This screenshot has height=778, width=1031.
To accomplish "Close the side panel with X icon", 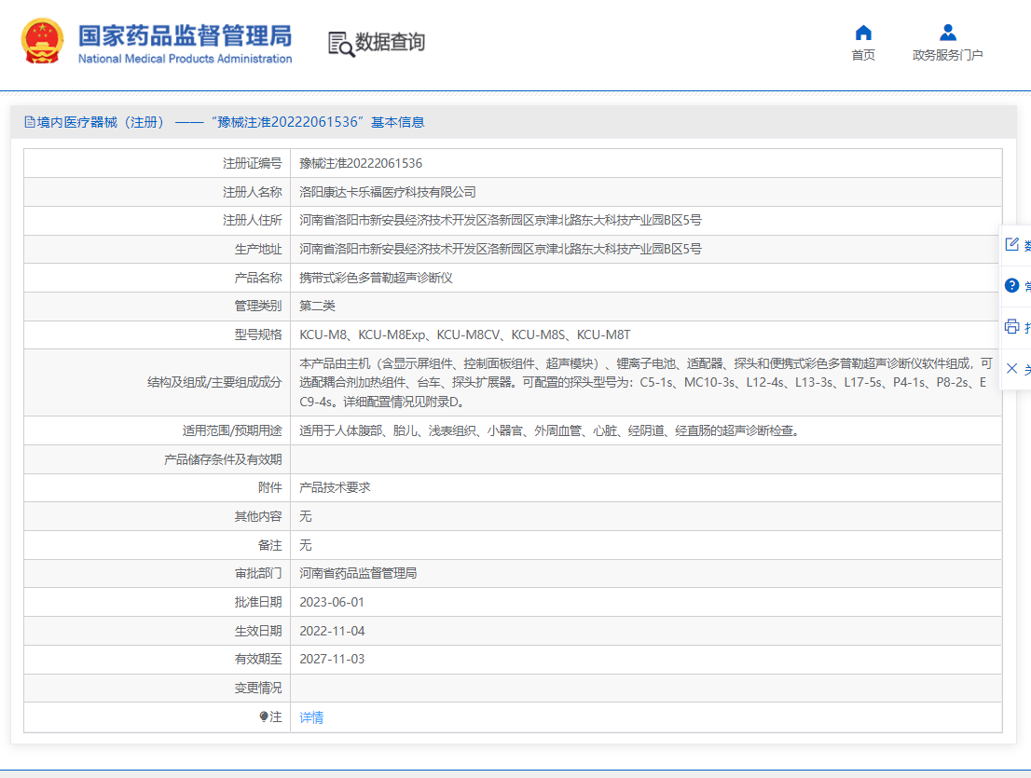I will pos(1011,369).
